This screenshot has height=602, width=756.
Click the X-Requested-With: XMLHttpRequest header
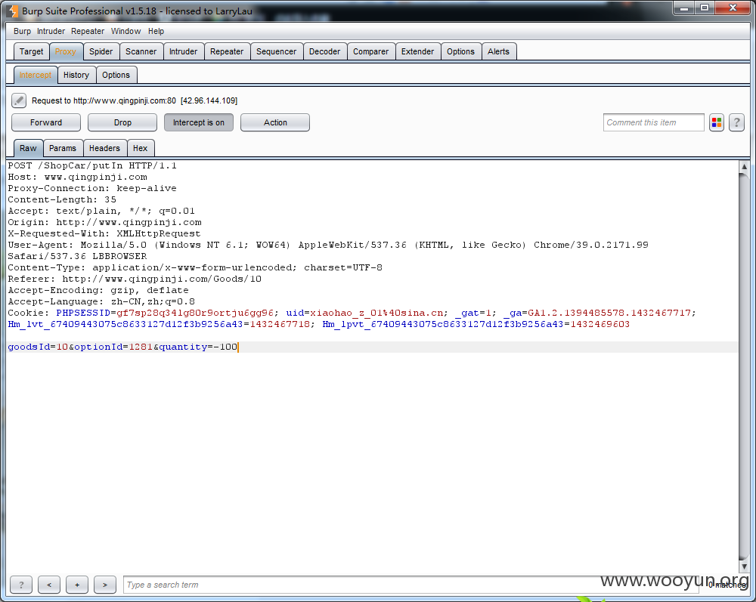(x=104, y=233)
